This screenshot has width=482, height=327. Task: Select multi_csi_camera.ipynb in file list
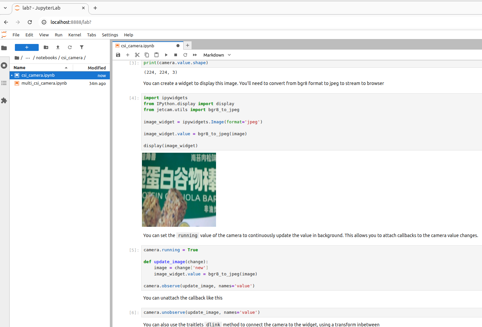60,83
